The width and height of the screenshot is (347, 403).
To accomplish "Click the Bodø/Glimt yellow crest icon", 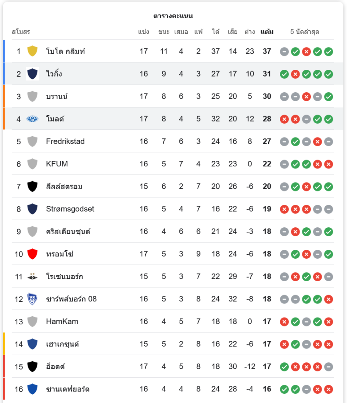I will point(32,51).
